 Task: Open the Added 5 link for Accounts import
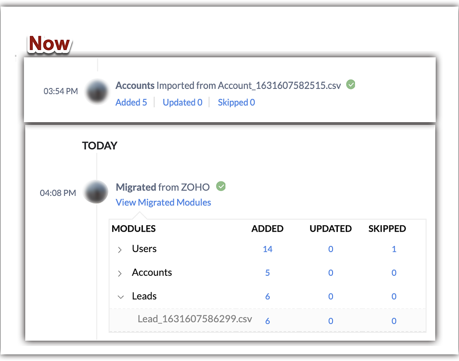[131, 102]
